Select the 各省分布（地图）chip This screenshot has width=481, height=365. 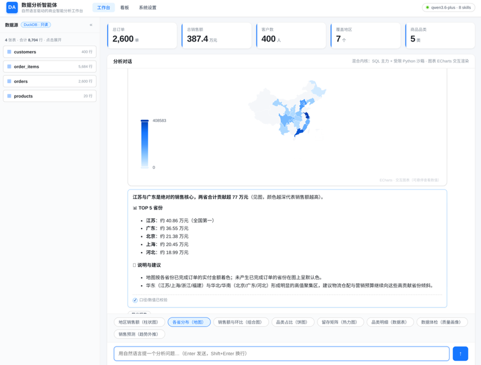(189, 322)
